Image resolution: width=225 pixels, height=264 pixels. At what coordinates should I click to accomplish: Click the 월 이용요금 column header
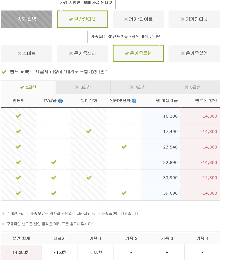tap(167, 101)
